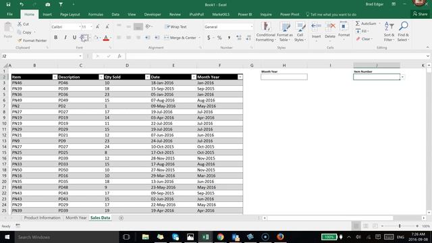Switch to Page Layout view in status bar
The width and height of the screenshot is (432, 243).
tap(366, 226)
